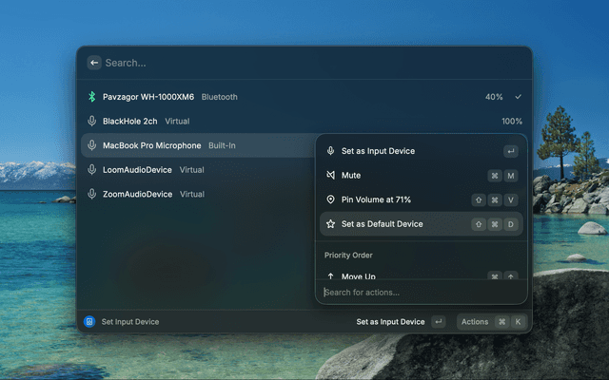Click the Bluetooth icon for Pavzagor WH-1000XM6
Screen dimensions: 609x380
coord(92,97)
